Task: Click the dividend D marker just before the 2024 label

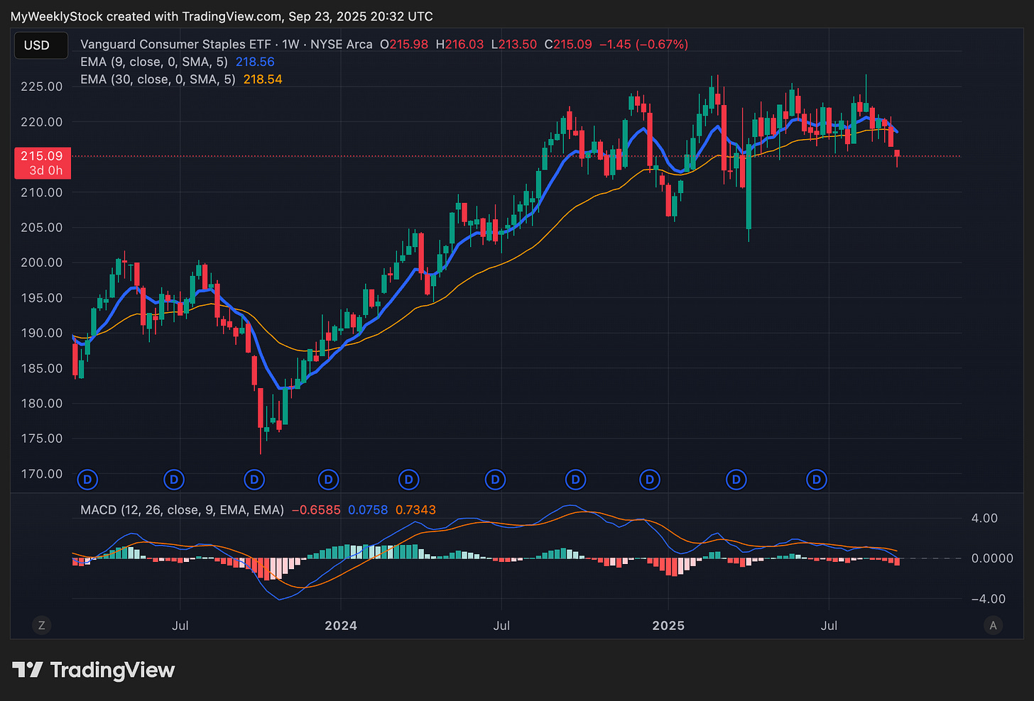Action: 328,480
